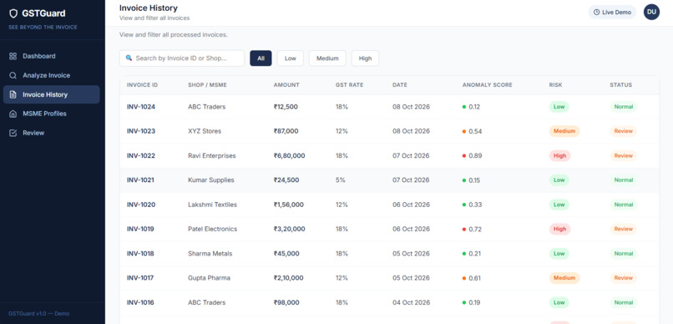Viewport: 673px width, 324px height.
Task: Click anomaly score 0.54
Action: click(475, 131)
